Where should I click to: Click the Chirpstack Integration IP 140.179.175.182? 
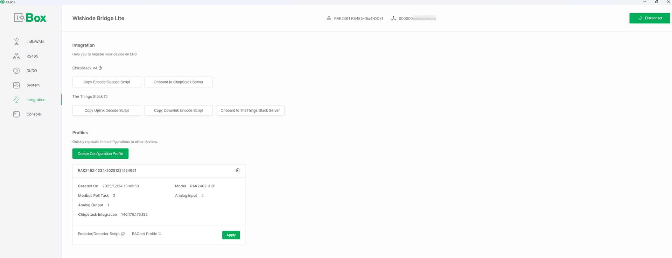(x=134, y=215)
